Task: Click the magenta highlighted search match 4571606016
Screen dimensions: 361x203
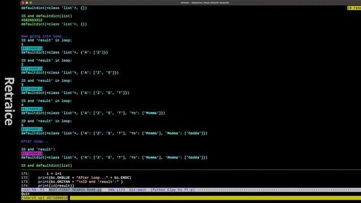Action: [x=32, y=153]
